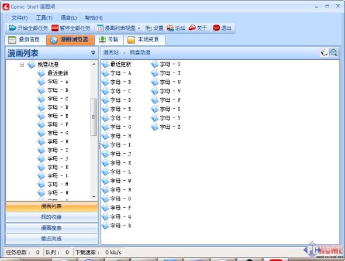The image size is (345, 261).
Task: Click the tree scrollbar down arrow
Action: (94, 197)
